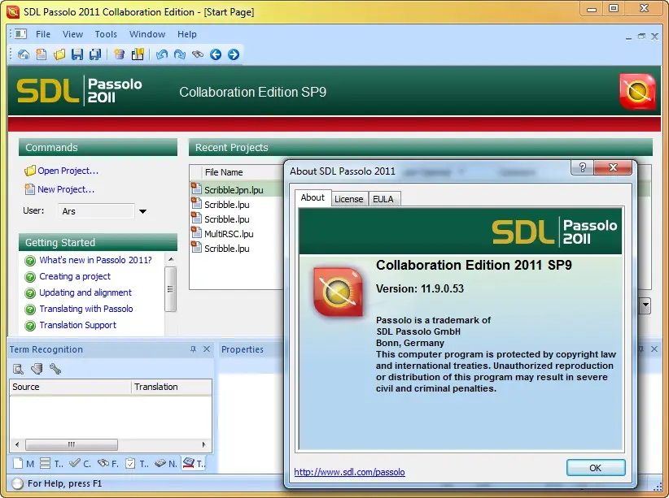The image size is (669, 498).
Task: Click the Start Page home toolbar icon
Action: tap(24, 54)
